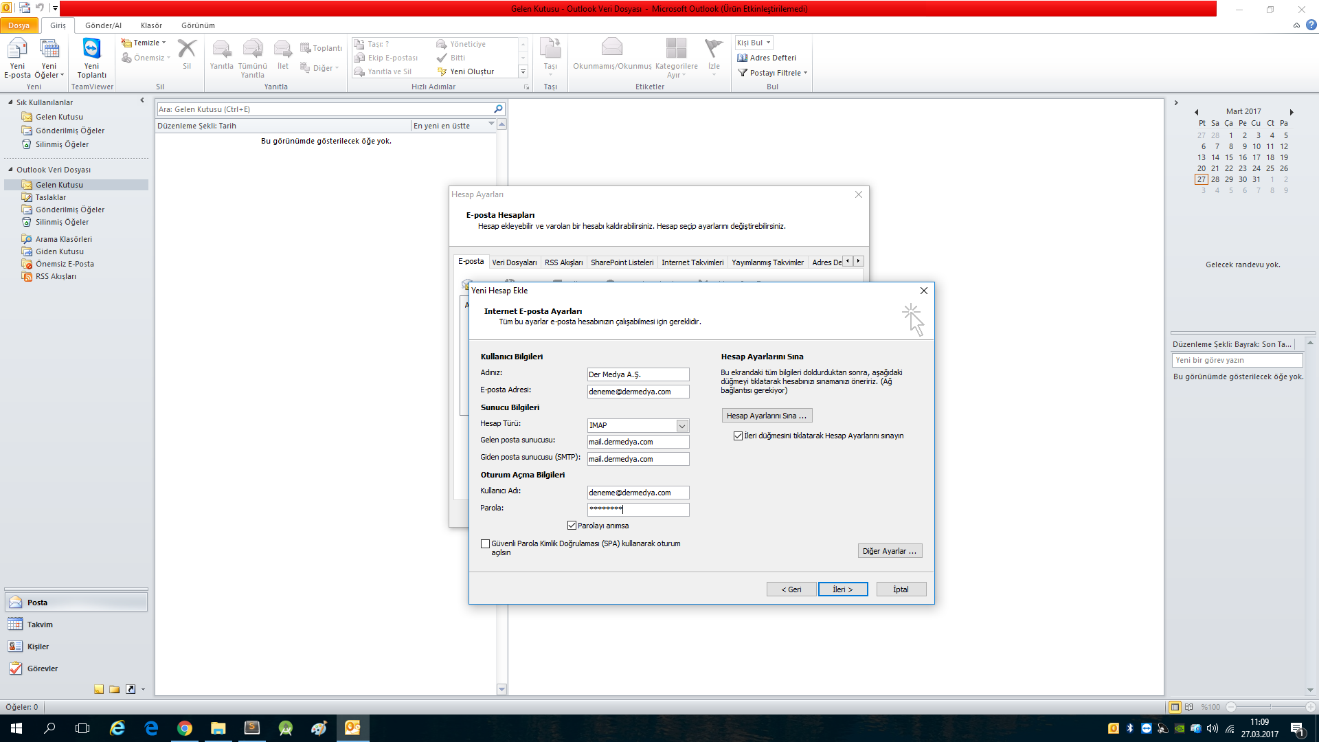This screenshot has height=742, width=1319.
Task: Open the Hesap Türü IMAP dropdown
Action: [x=681, y=426]
